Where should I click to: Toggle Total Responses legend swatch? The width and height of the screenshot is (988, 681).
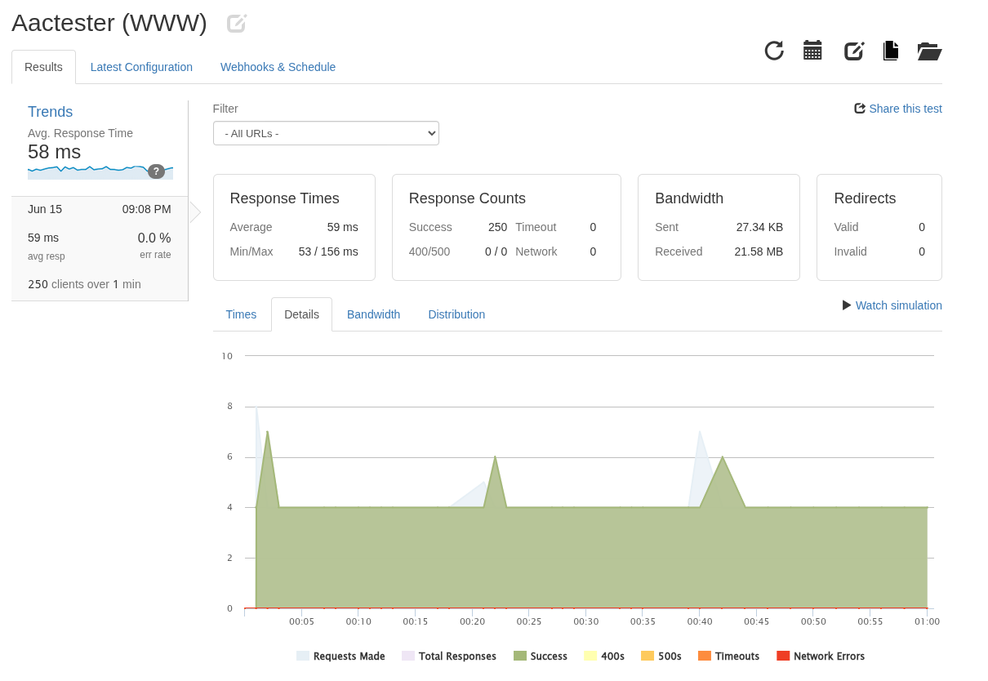click(x=408, y=656)
